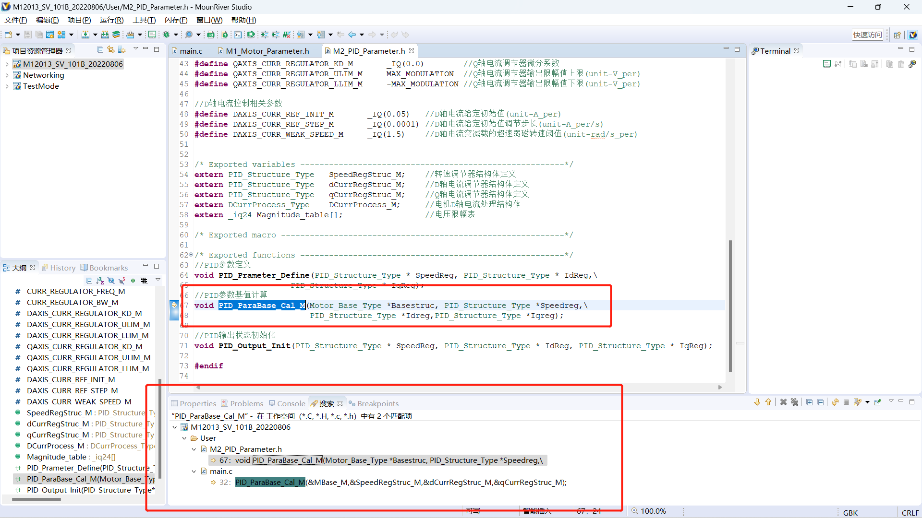Switch to M1_Motor_Parameter.h editor tab
This screenshot has width=922, height=518.
[263, 51]
